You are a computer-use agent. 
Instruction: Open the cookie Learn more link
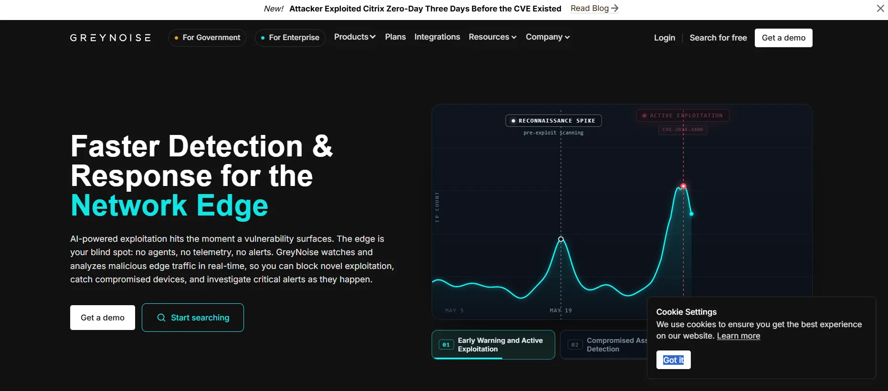click(x=739, y=336)
